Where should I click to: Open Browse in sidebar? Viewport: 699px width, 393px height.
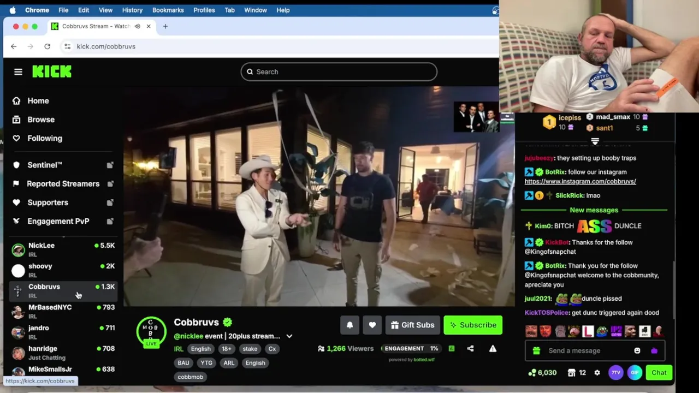coord(41,120)
